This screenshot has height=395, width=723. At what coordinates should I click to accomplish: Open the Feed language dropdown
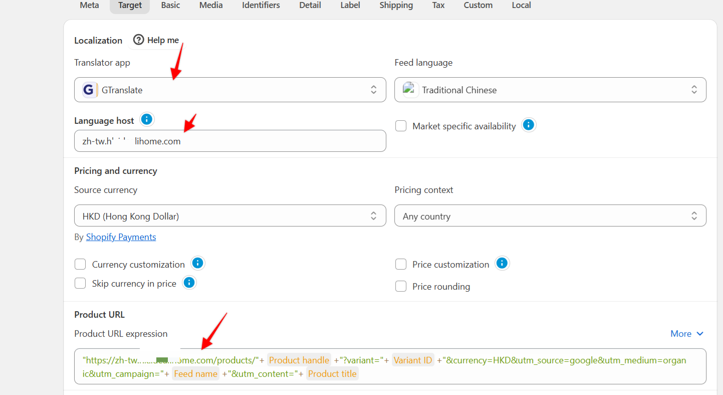click(550, 90)
